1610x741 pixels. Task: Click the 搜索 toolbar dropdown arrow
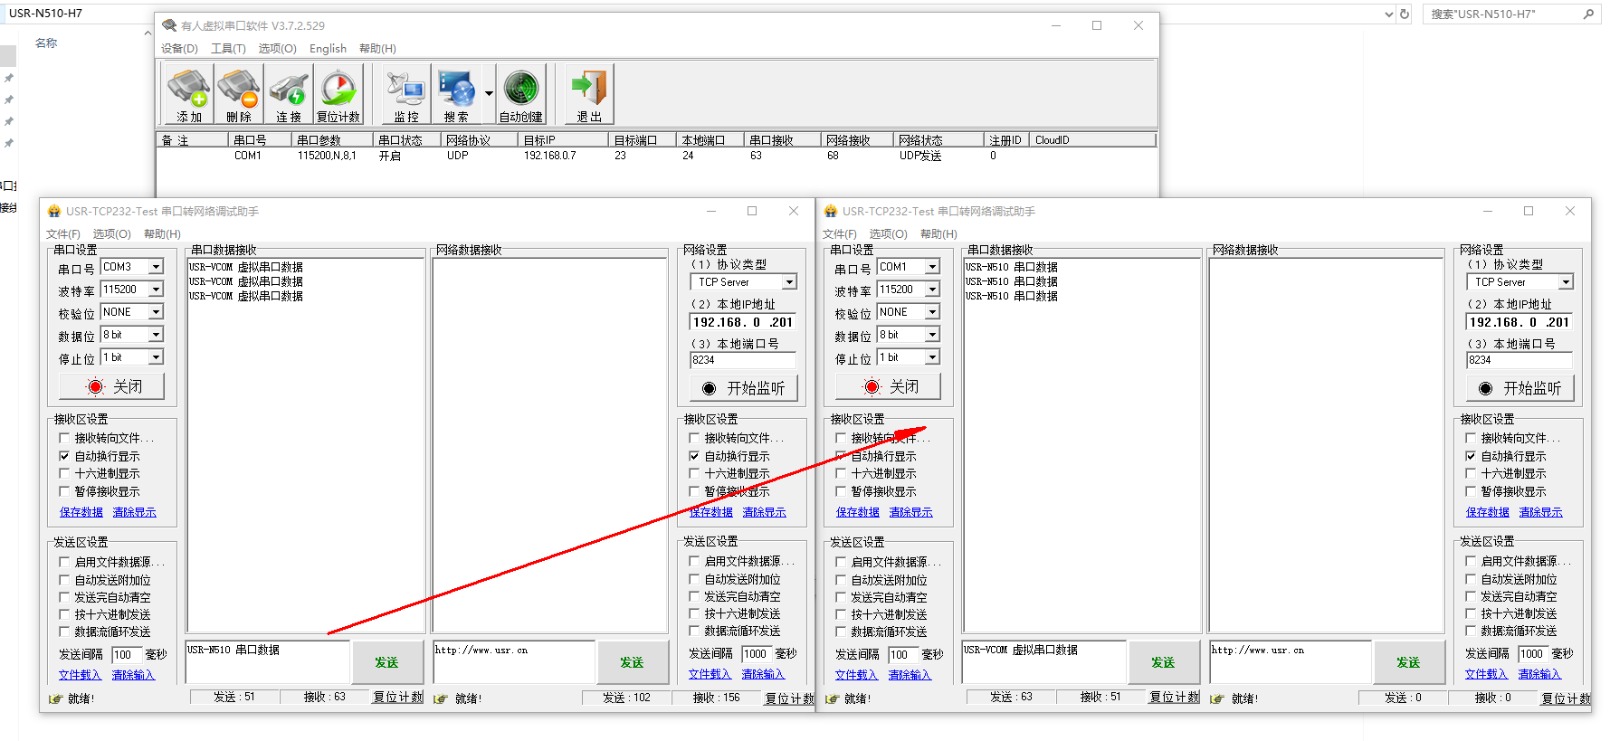coord(489,94)
